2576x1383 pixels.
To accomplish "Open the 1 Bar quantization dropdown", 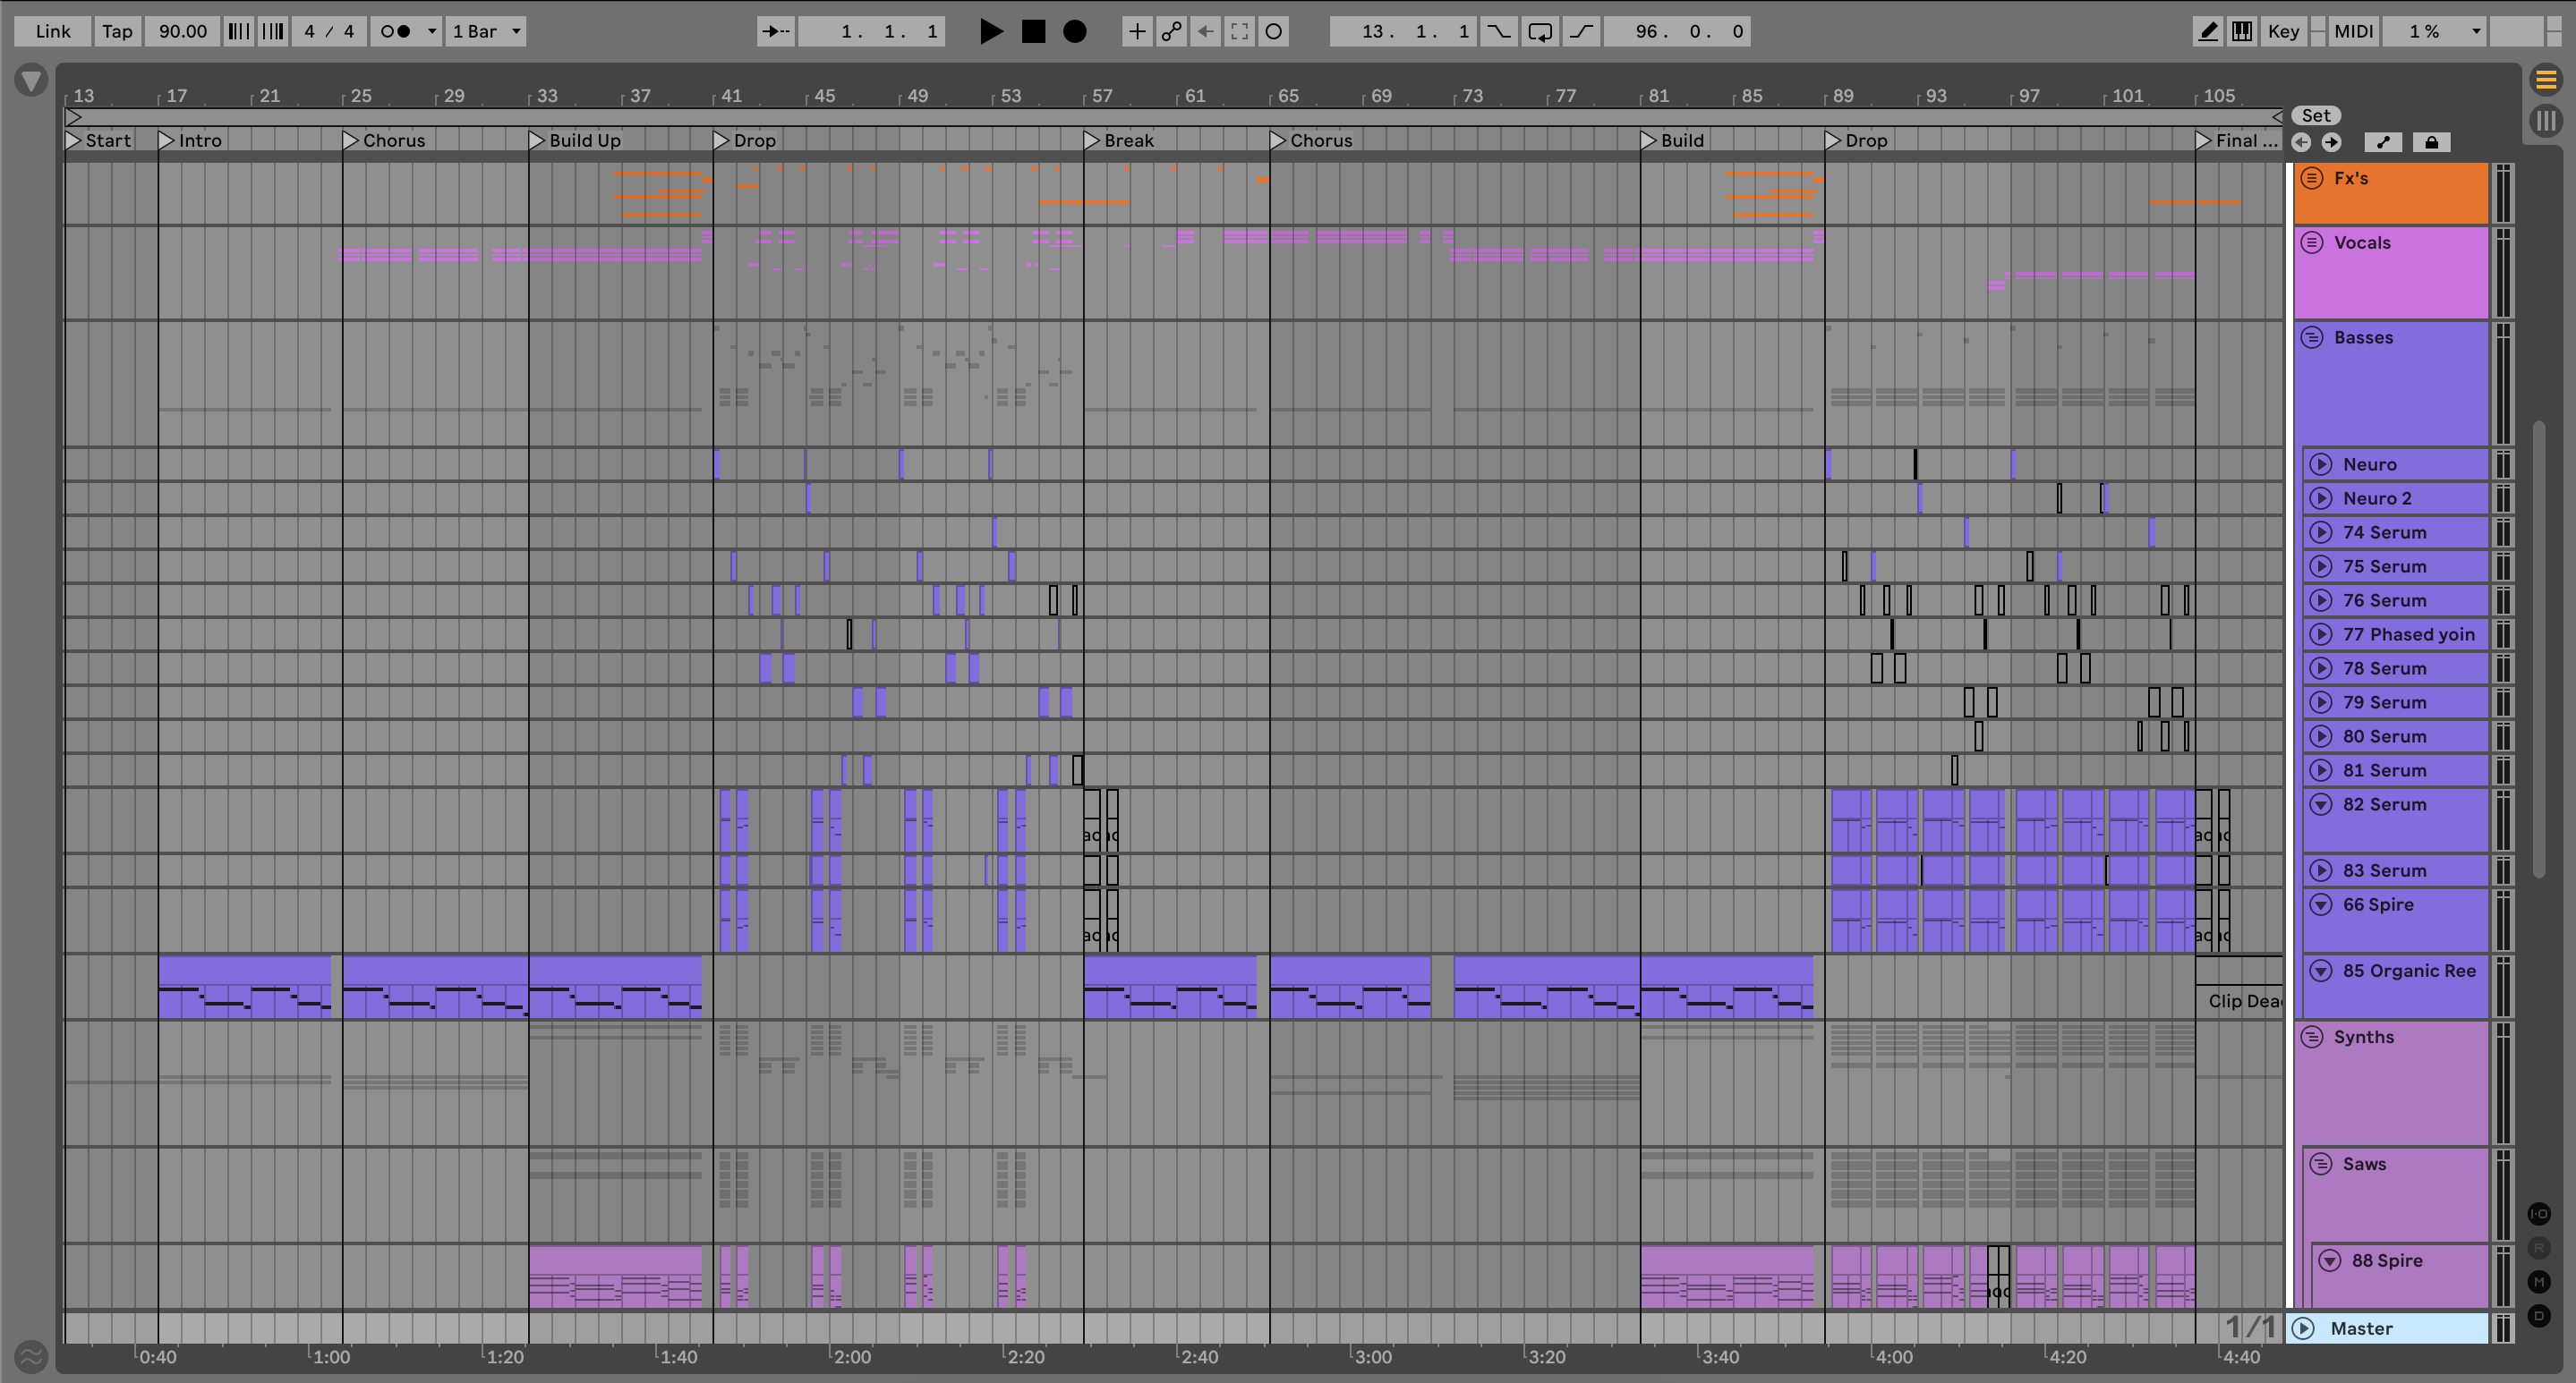I will (486, 31).
